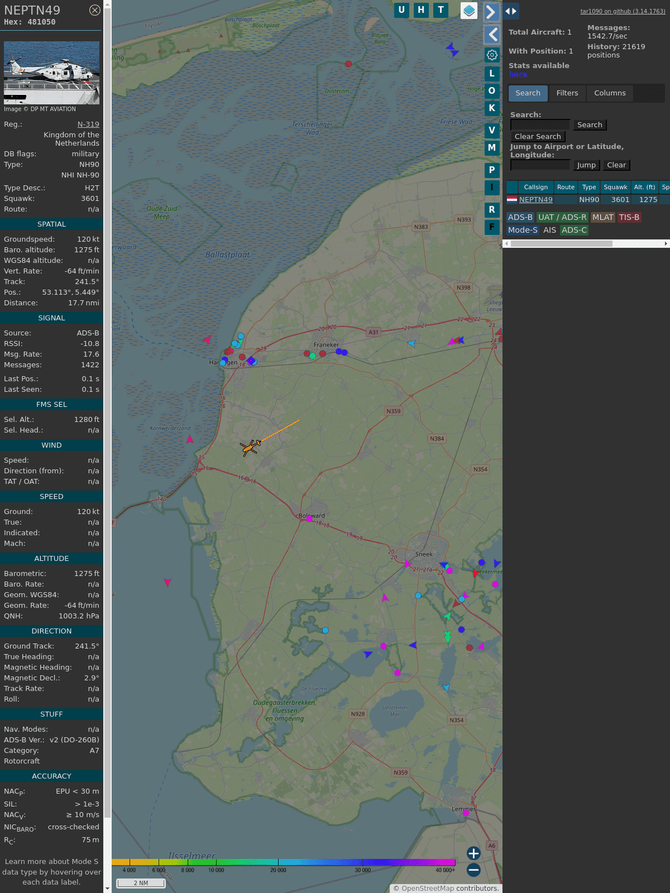Open the map layer switcher icon
The height and width of the screenshot is (893, 670).
(469, 11)
